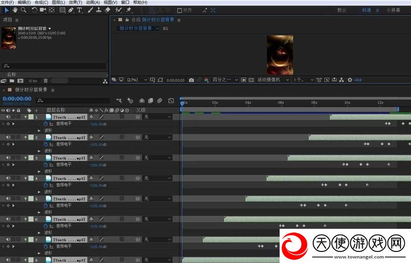This screenshot has width=411, height=263.
Task: Select the Brush tool
Action: (90, 10)
